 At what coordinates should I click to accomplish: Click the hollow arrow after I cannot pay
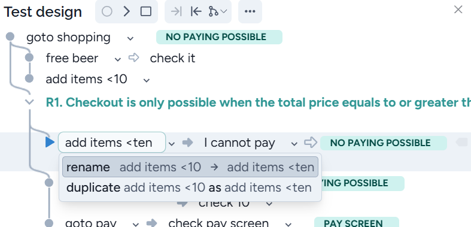(x=311, y=142)
